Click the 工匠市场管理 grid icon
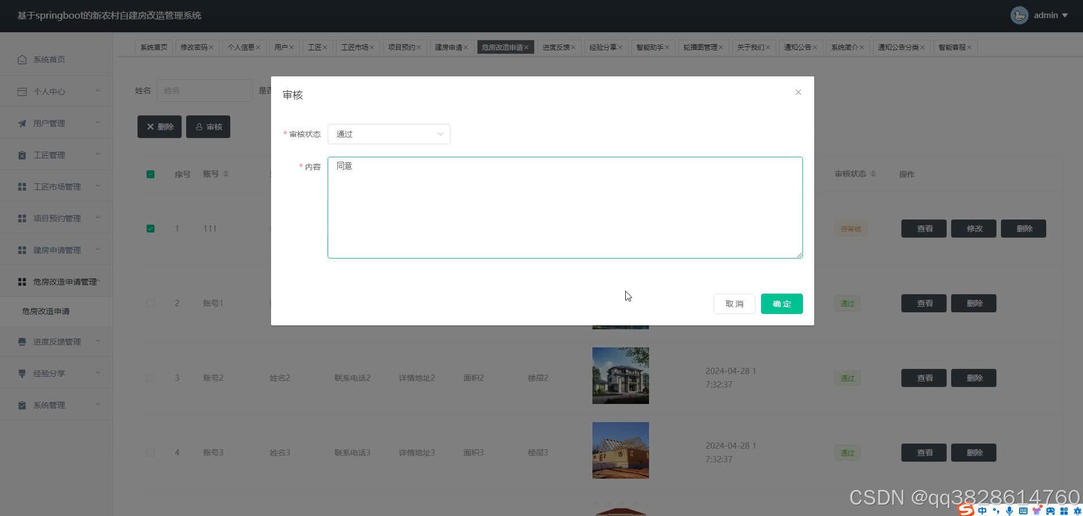The height and width of the screenshot is (516, 1083). (x=22, y=187)
